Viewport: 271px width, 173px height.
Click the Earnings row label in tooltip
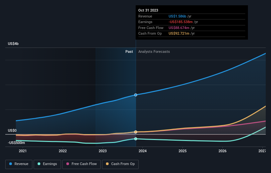[x=145, y=22]
